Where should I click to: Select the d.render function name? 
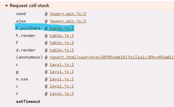click(26, 50)
